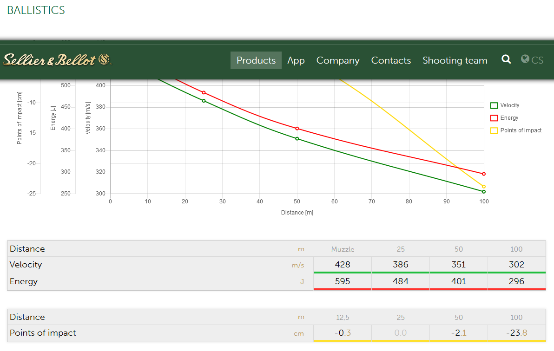Viewport: 554px width, 351px height.
Task: Open the Company page
Action: [x=338, y=60]
